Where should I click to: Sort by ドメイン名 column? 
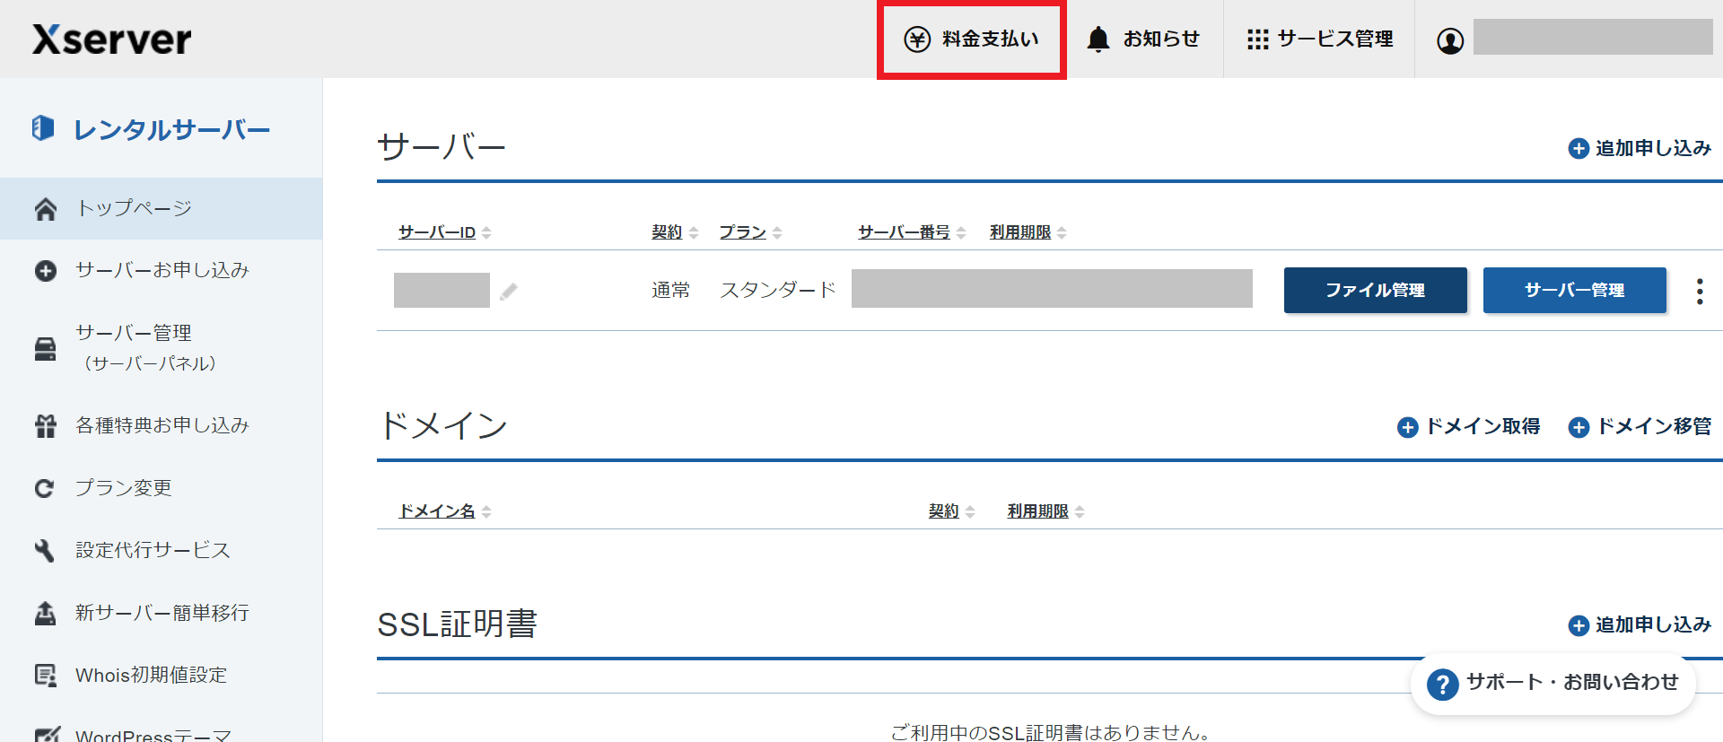tap(444, 511)
